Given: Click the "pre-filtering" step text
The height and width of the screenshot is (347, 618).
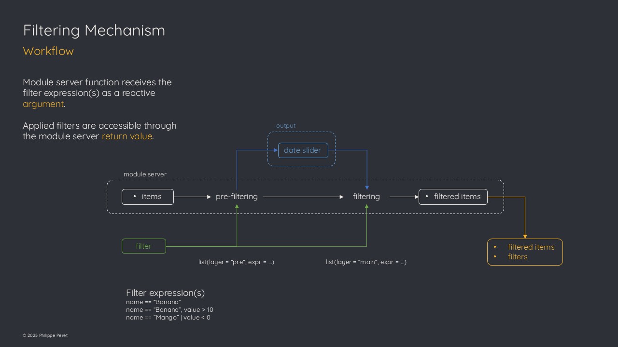Looking at the screenshot, I should (x=237, y=197).
